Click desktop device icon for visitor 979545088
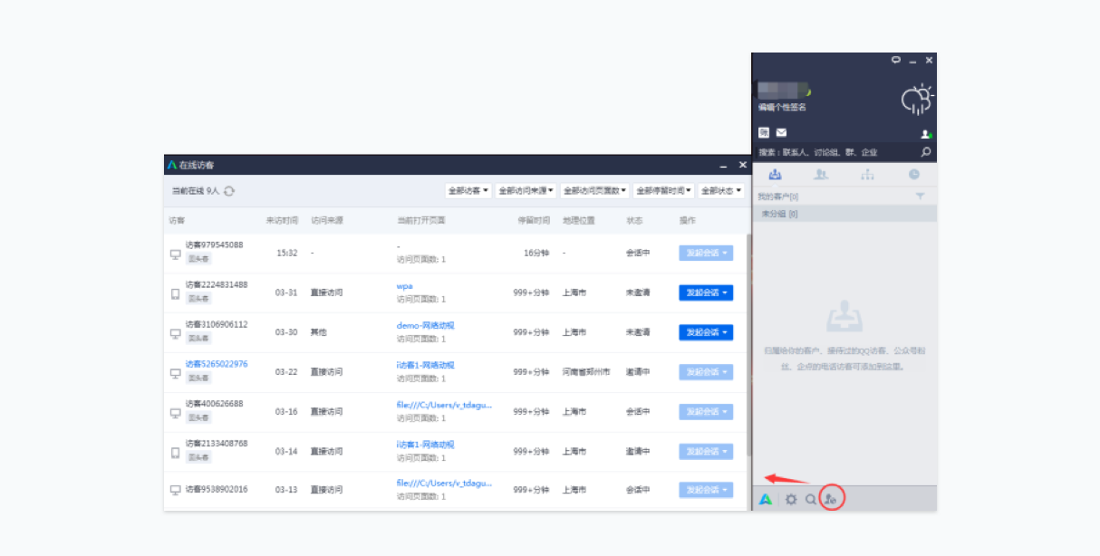 (176, 254)
